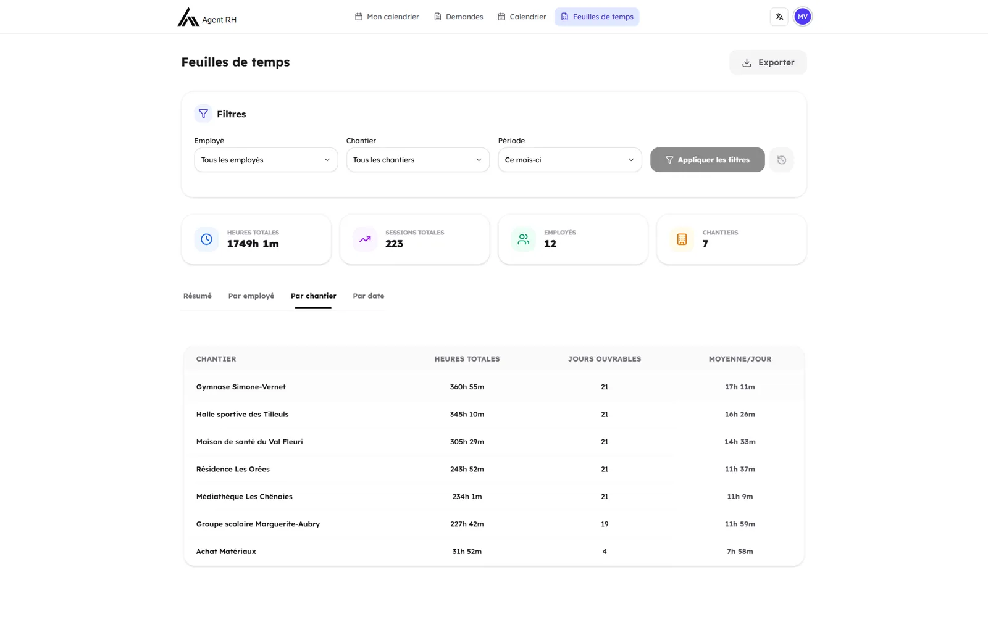Open the MV user avatar menu
988x617 pixels.
[803, 17]
